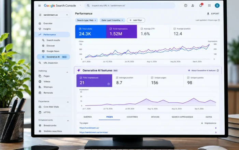Click the impressions value 8 in first row
The width and height of the screenshot is (239, 150).
(x=216, y=128)
